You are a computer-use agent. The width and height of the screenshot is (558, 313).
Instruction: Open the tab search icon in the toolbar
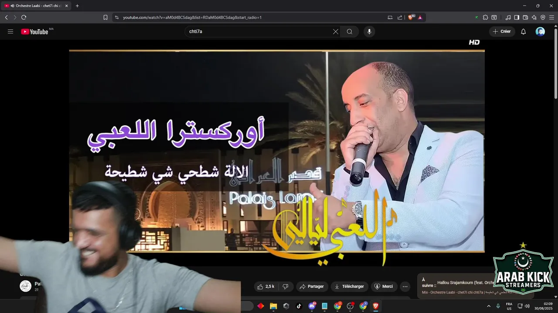pos(494,17)
